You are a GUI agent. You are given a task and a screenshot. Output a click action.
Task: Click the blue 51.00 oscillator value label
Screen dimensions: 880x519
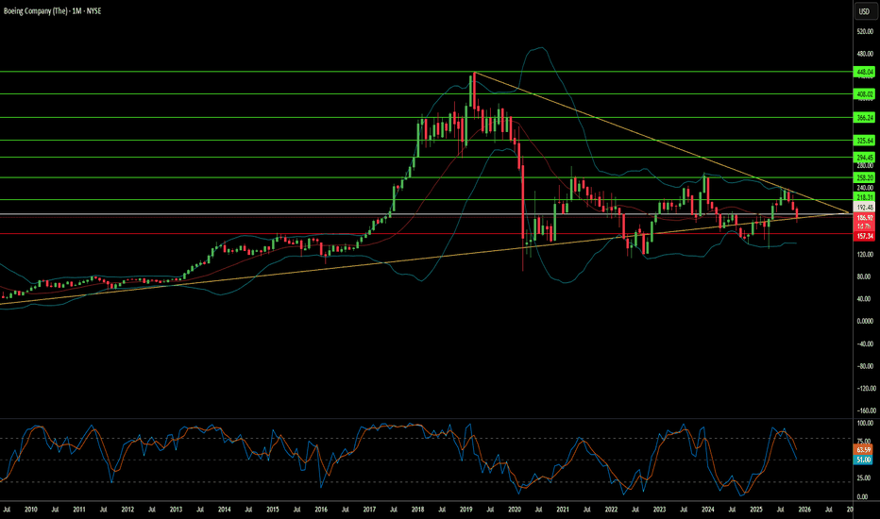pyautogui.click(x=864, y=458)
